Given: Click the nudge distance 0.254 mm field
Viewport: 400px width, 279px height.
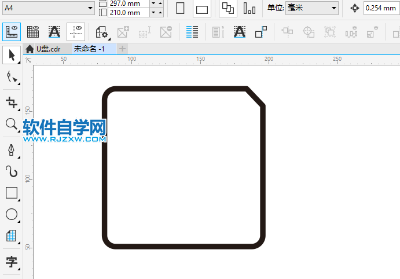Looking at the screenshot, I should pos(381,8).
